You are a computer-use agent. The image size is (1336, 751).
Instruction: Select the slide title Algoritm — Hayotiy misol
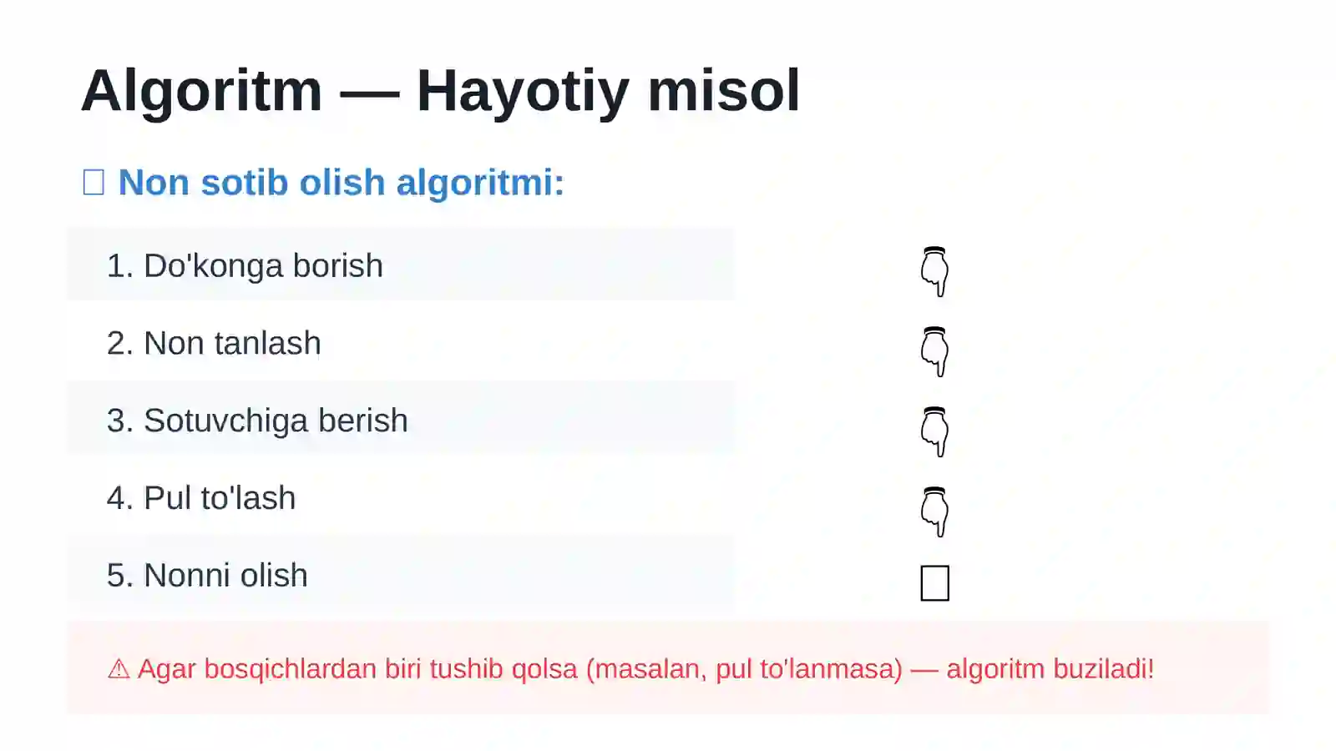[x=440, y=90]
